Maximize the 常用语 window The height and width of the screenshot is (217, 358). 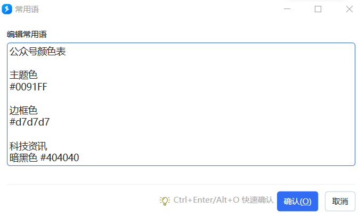point(318,9)
